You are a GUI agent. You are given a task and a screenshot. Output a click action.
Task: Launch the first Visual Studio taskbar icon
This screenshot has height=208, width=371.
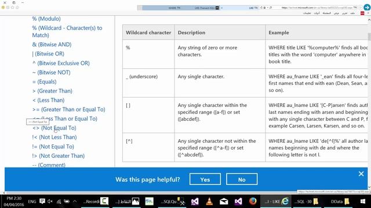point(195,202)
